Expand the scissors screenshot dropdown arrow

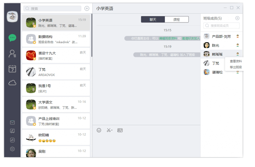112,130
